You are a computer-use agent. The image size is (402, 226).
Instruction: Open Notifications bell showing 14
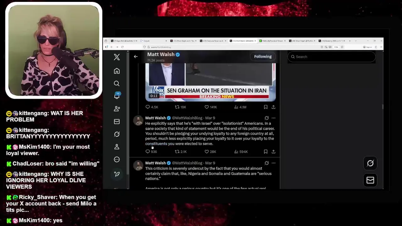click(x=117, y=96)
